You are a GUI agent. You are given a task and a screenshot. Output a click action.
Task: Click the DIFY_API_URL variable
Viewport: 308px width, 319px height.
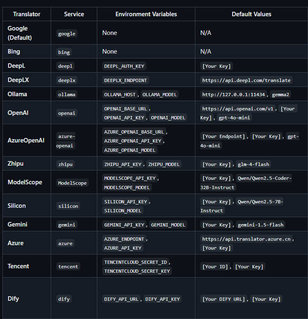tap(121, 299)
